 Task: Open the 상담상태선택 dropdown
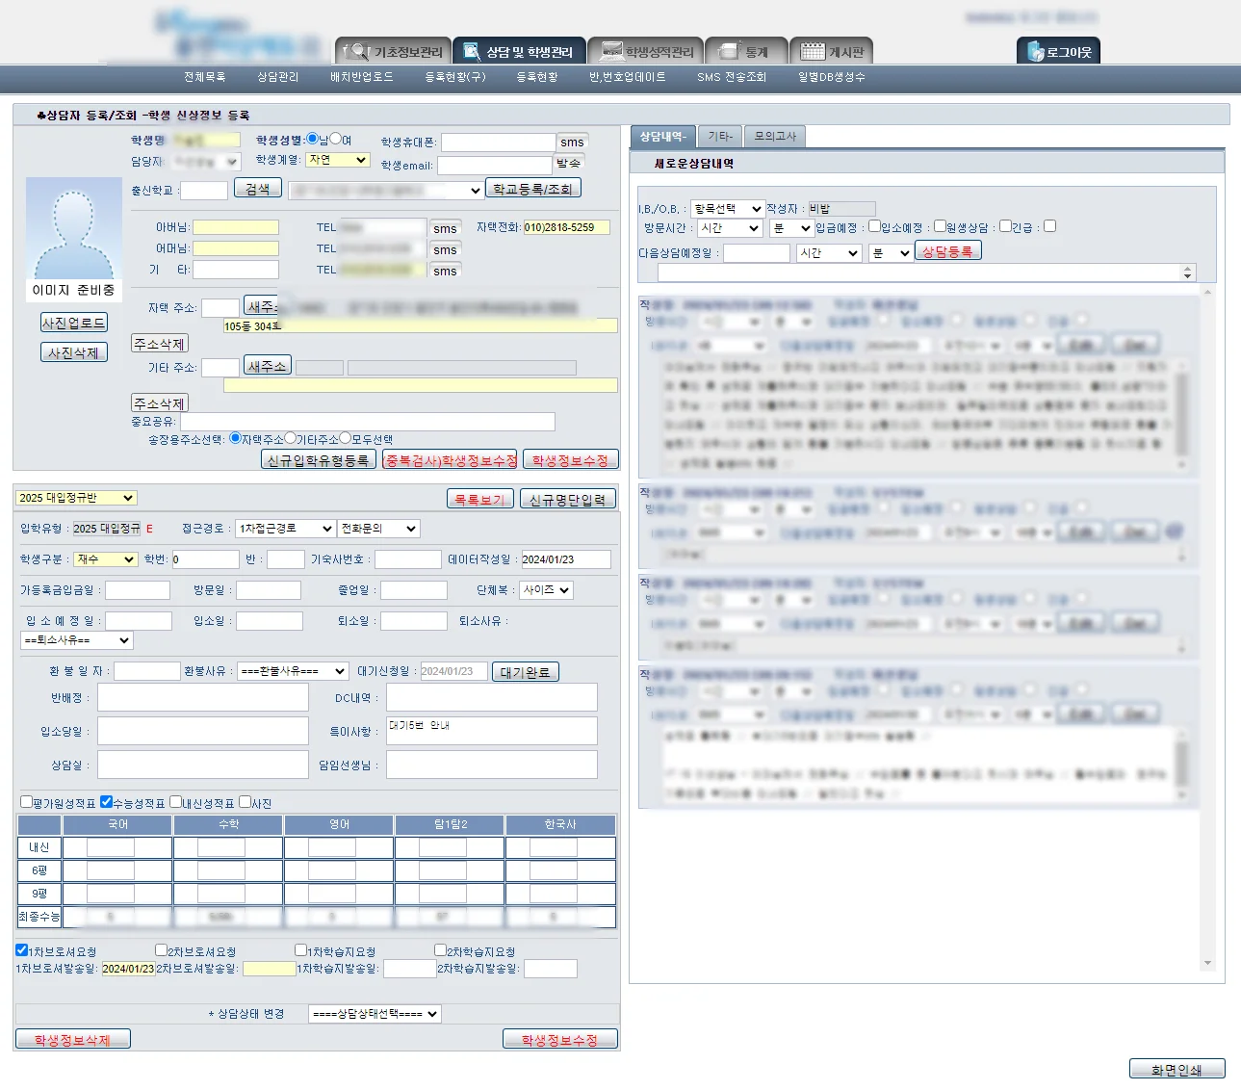(x=375, y=1014)
